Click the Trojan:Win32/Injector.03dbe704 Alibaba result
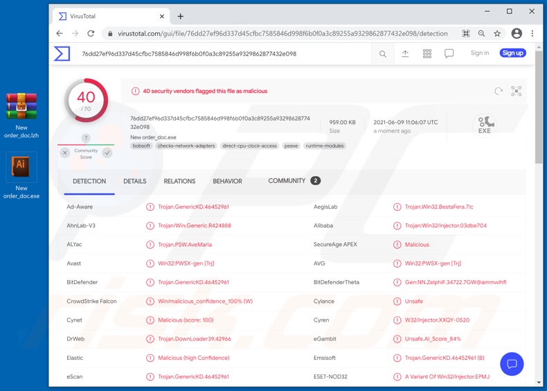This screenshot has width=547, height=391. (445, 226)
